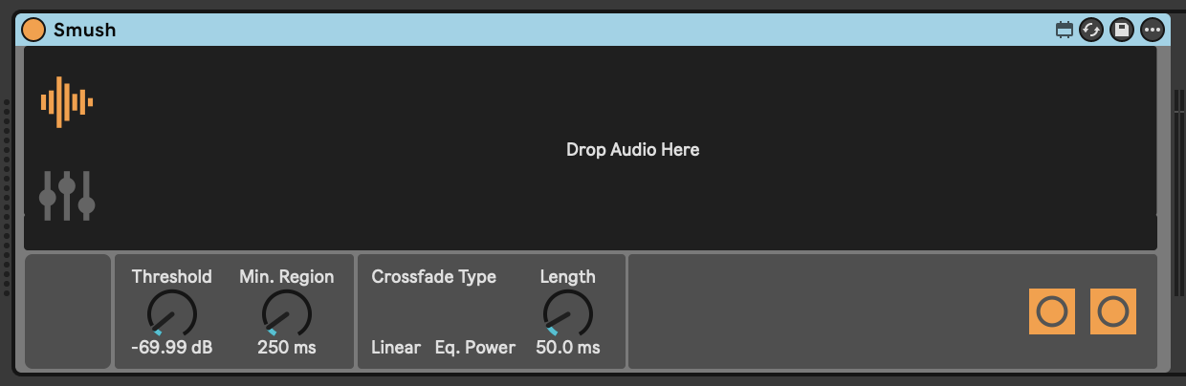Save the preset with the disk icon
1186x386 pixels.
click(1122, 30)
